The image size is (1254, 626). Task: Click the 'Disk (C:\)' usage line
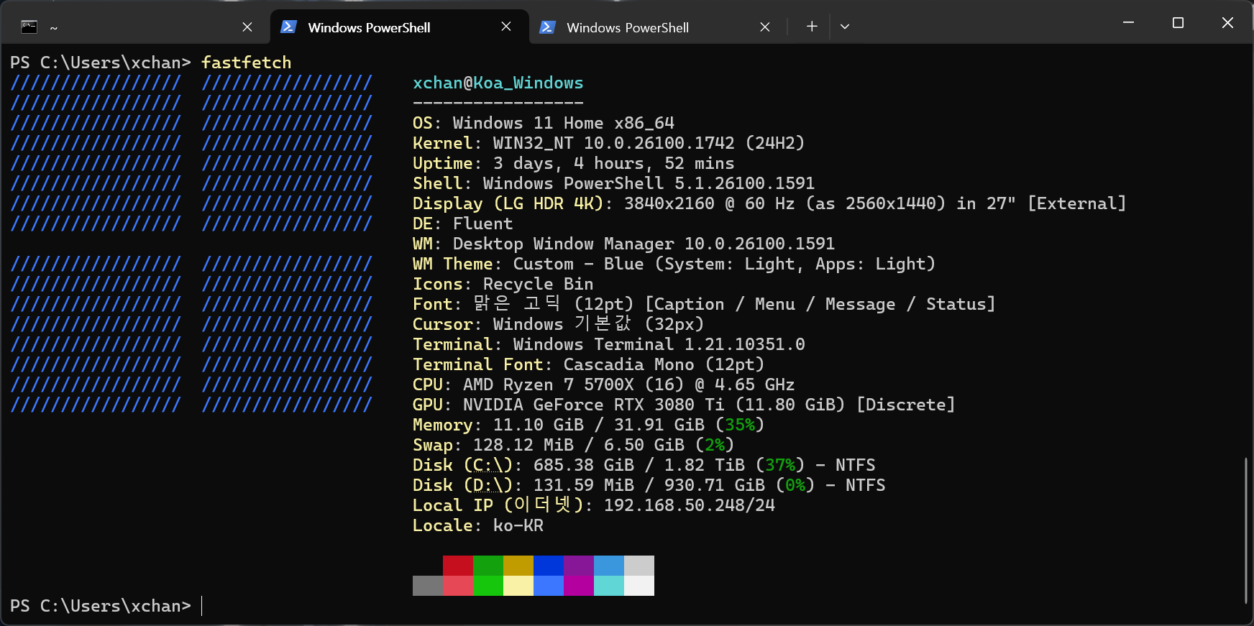[644, 465]
